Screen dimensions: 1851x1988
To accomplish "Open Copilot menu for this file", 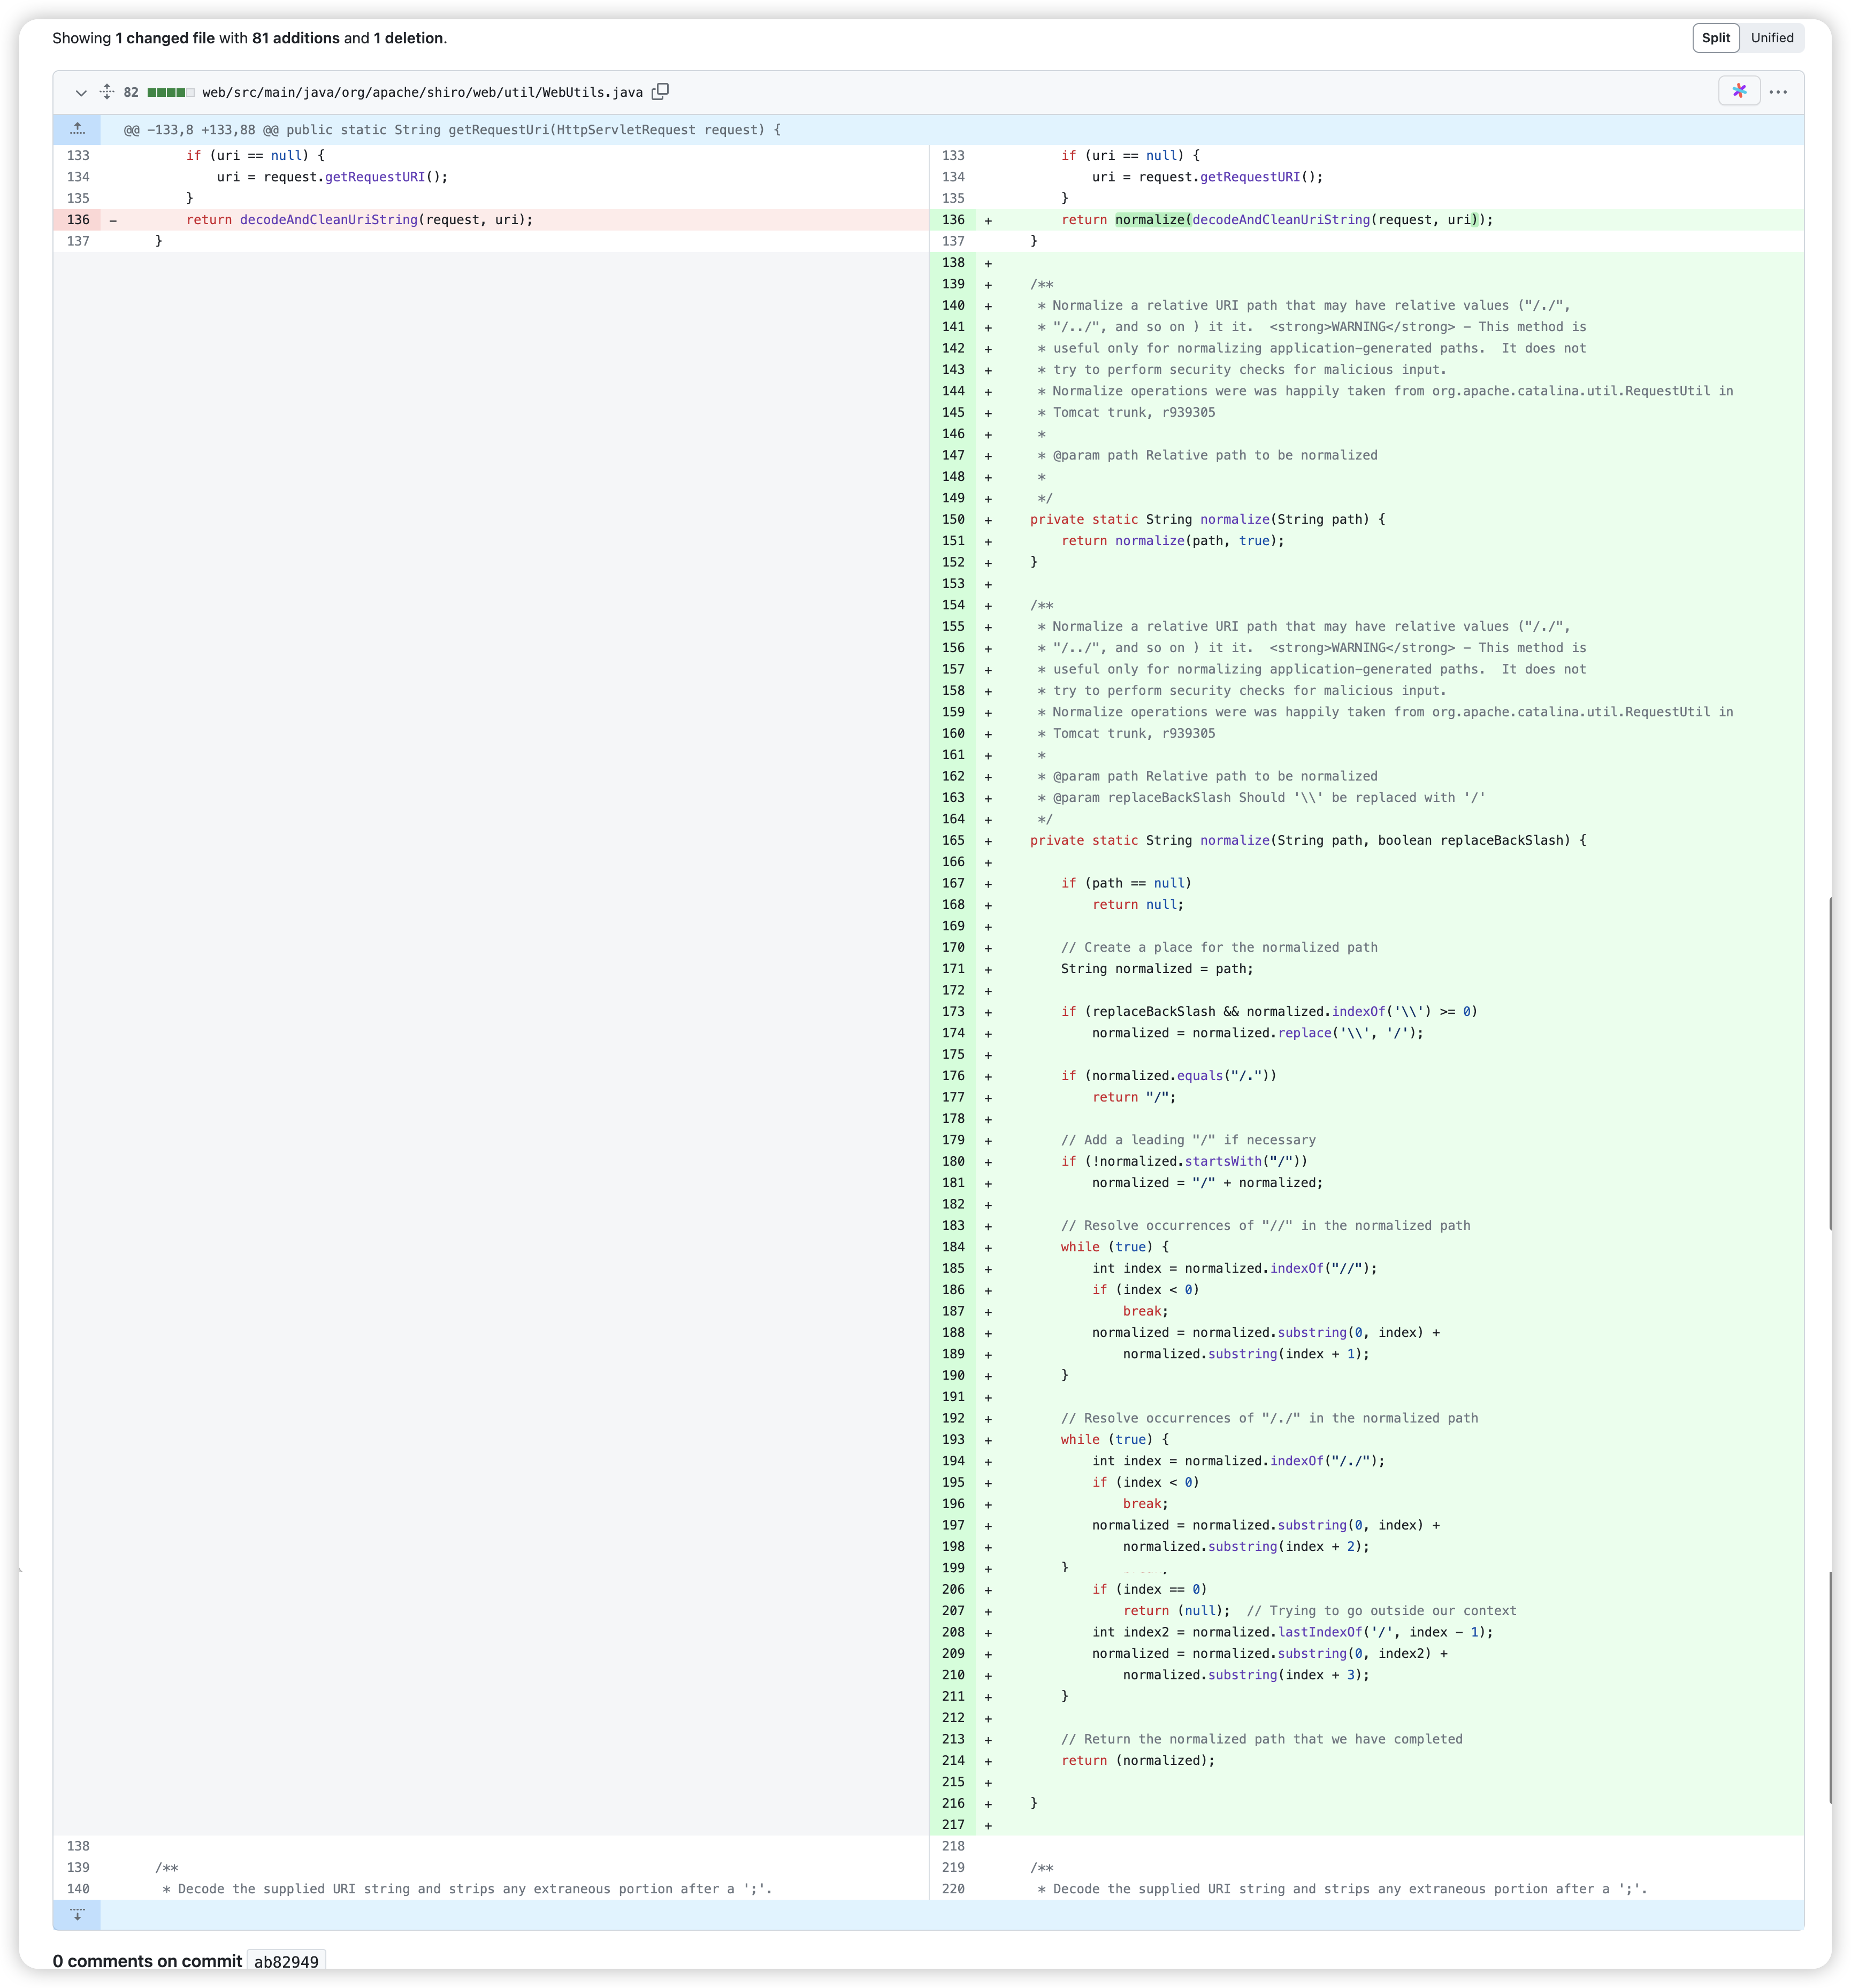I will point(1739,91).
